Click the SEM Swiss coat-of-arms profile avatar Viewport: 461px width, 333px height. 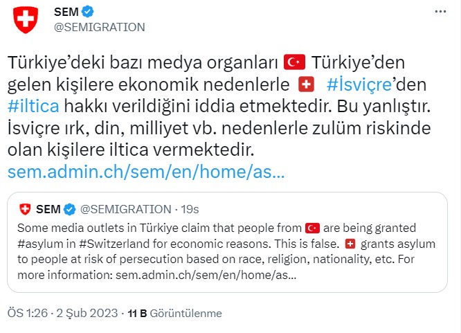click(27, 19)
